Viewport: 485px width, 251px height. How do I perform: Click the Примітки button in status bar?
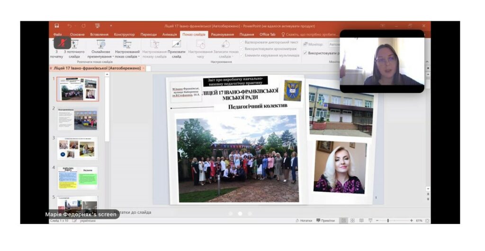pos(325,220)
